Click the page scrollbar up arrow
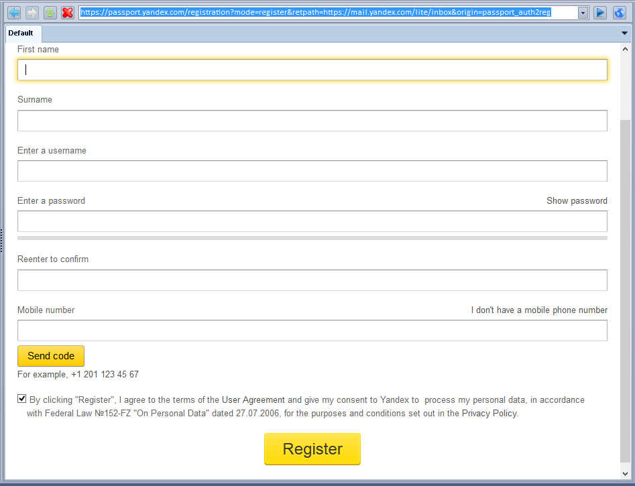635x486 pixels. pyautogui.click(x=626, y=49)
